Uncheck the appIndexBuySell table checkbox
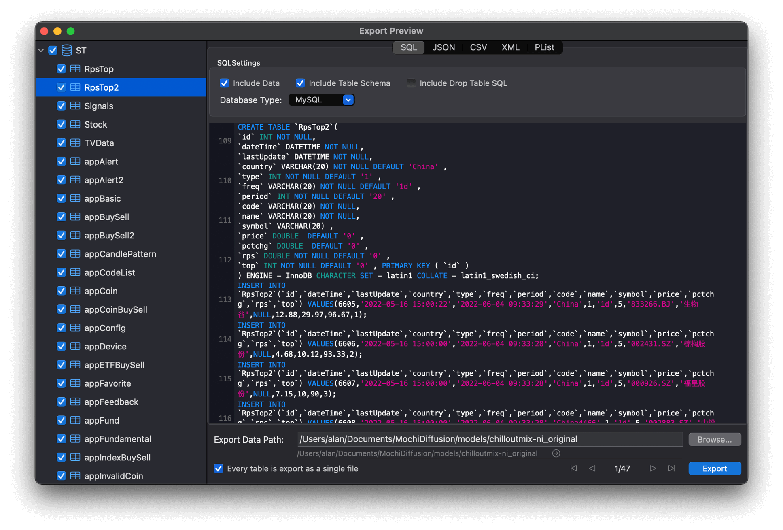This screenshot has width=783, height=530. point(62,457)
